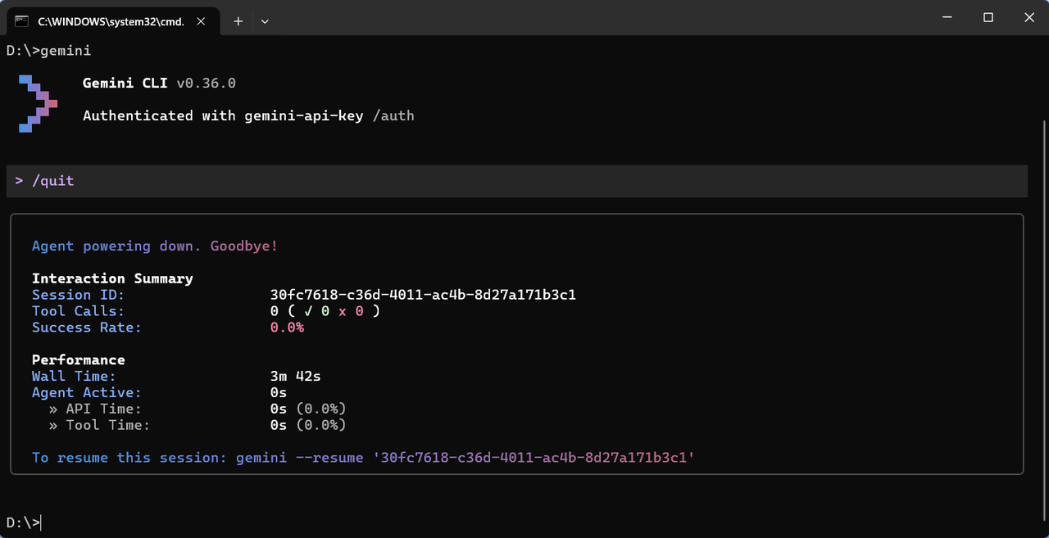Click the bottom D:\> prompt

(23, 522)
